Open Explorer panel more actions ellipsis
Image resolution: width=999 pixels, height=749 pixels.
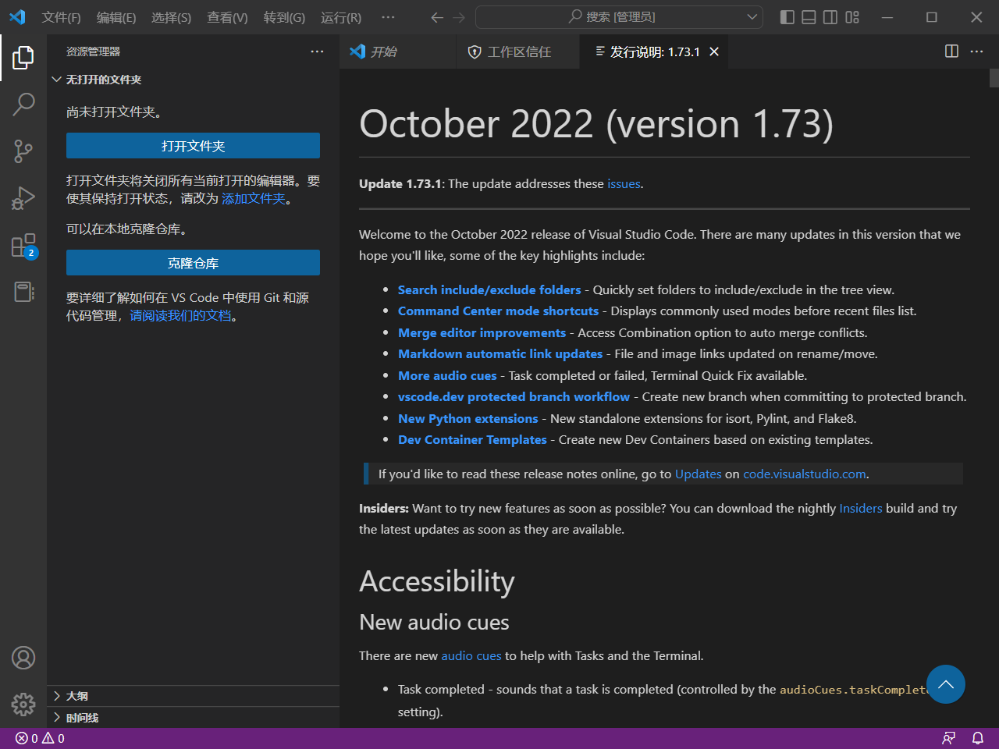click(x=317, y=51)
